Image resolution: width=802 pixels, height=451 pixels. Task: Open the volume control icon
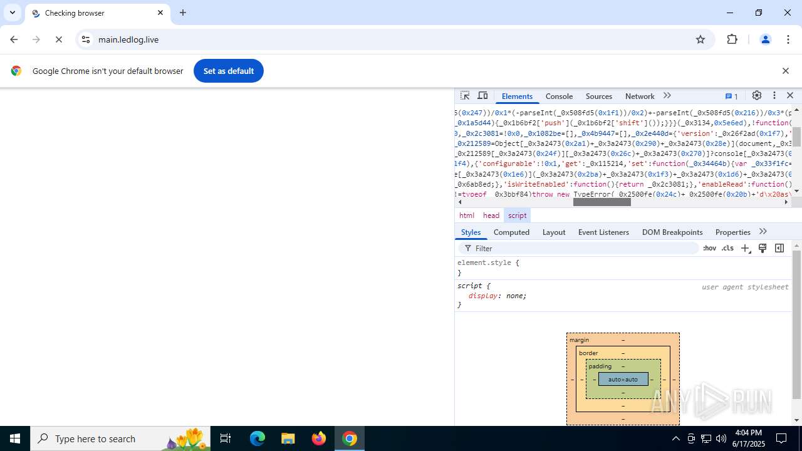coord(721,438)
